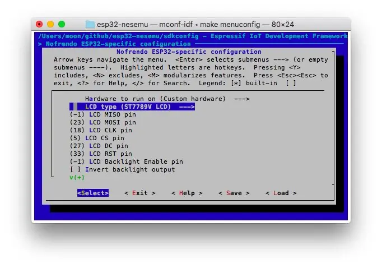Click the dialog title Nofrendo ESP32-specific configuration
Viewport: 382px width, 268px height.
click(x=189, y=52)
